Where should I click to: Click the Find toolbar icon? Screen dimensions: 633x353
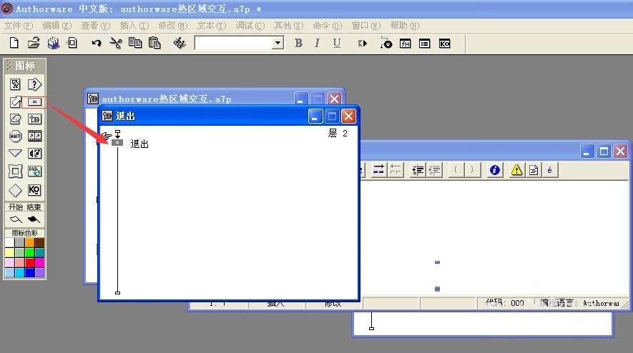180,43
